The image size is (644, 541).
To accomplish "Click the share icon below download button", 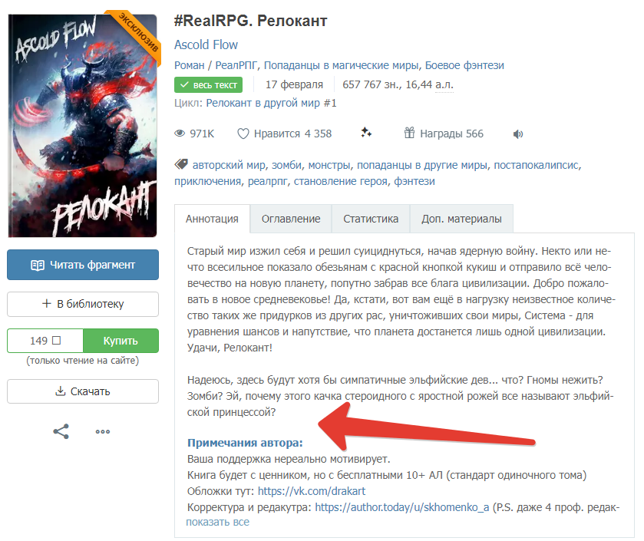I will tap(61, 431).
